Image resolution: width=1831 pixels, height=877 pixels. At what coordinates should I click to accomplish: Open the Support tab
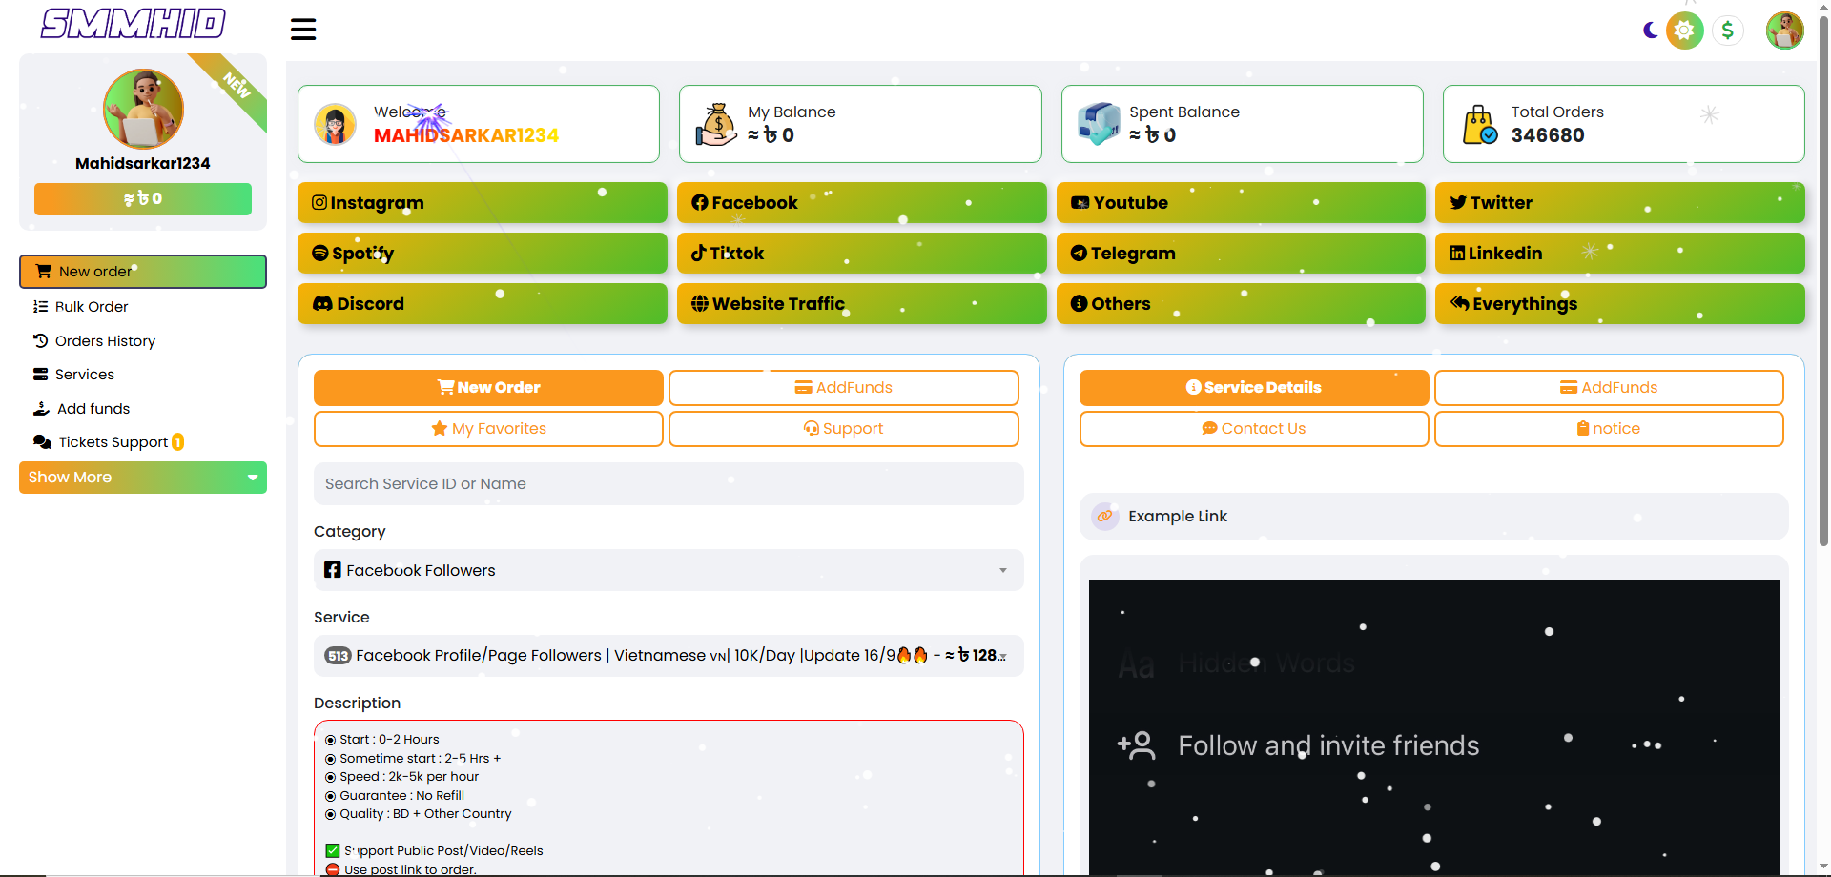[844, 429]
